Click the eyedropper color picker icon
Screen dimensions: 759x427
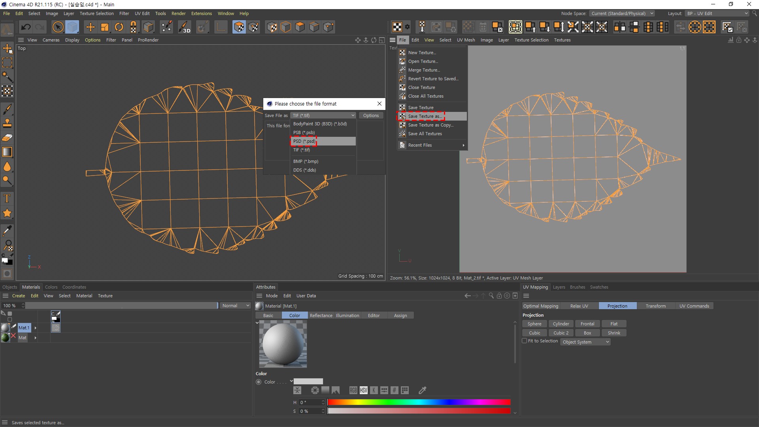(x=422, y=390)
